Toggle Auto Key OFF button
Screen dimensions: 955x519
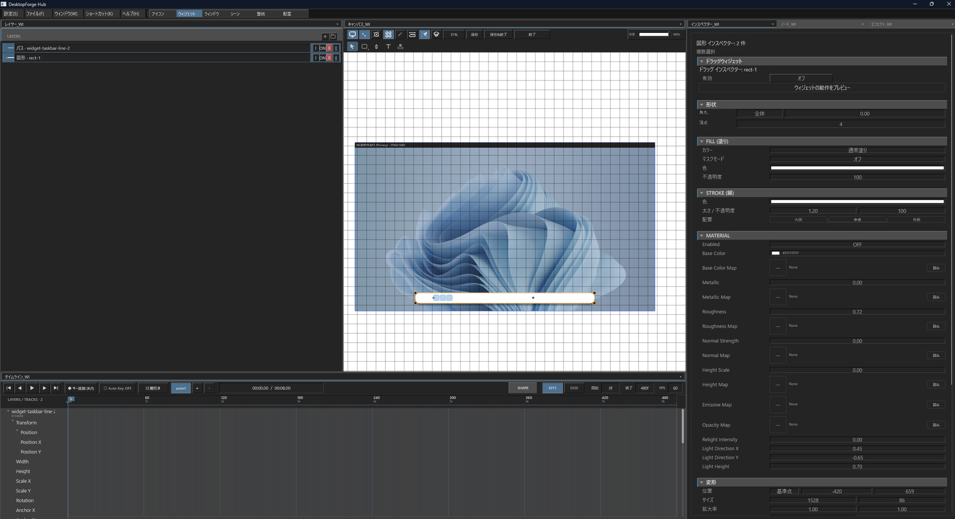coord(118,388)
